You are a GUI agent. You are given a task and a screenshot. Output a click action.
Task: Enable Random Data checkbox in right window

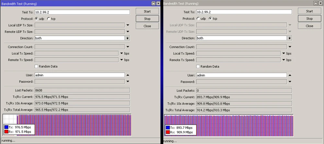pos(198,67)
